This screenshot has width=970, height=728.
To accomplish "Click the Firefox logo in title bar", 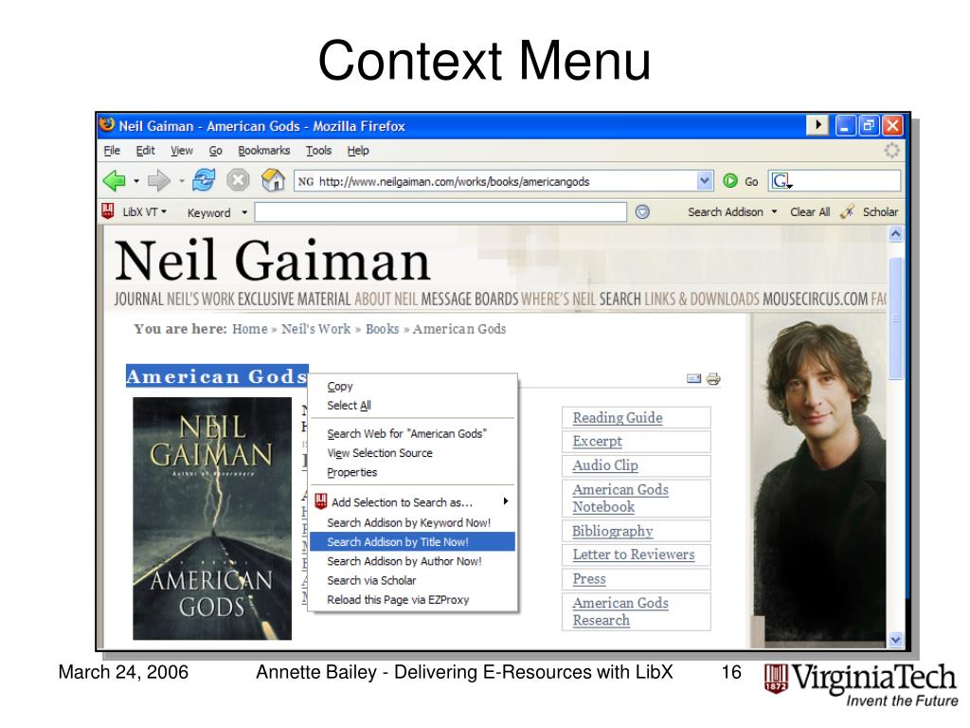I will 107,124.
